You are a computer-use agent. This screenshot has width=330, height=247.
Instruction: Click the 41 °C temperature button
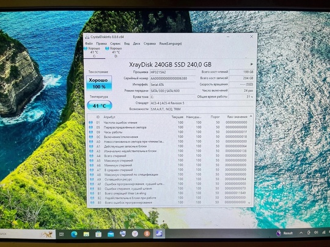click(x=100, y=106)
